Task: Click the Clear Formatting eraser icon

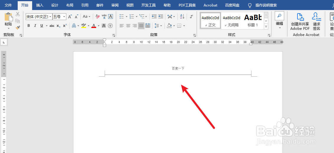Action: click(x=98, y=17)
